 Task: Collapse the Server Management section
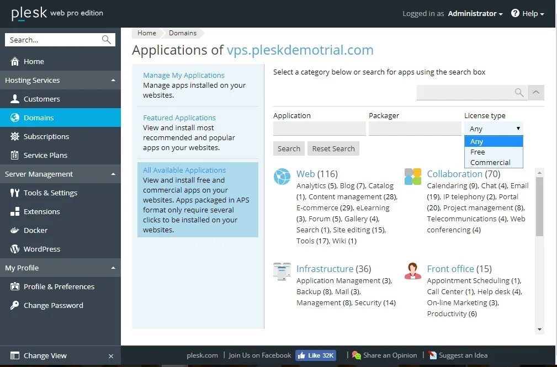pyautogui.click(x=113, y=174)
